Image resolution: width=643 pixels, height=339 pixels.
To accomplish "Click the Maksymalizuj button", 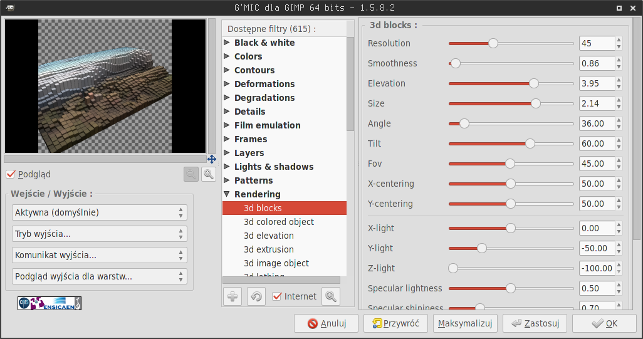I will pyautogui.click(x=465, y=323).
